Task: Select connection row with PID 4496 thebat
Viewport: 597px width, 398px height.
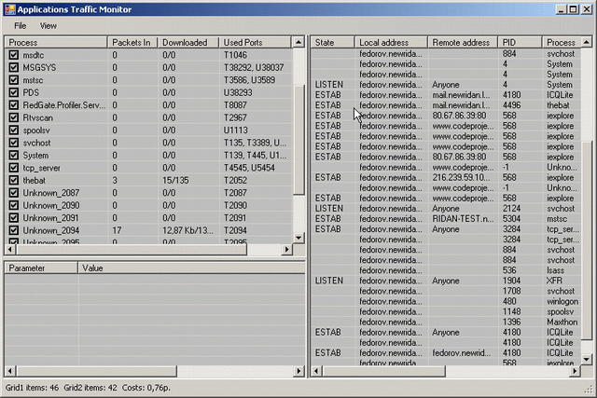Action: (446, 105)
